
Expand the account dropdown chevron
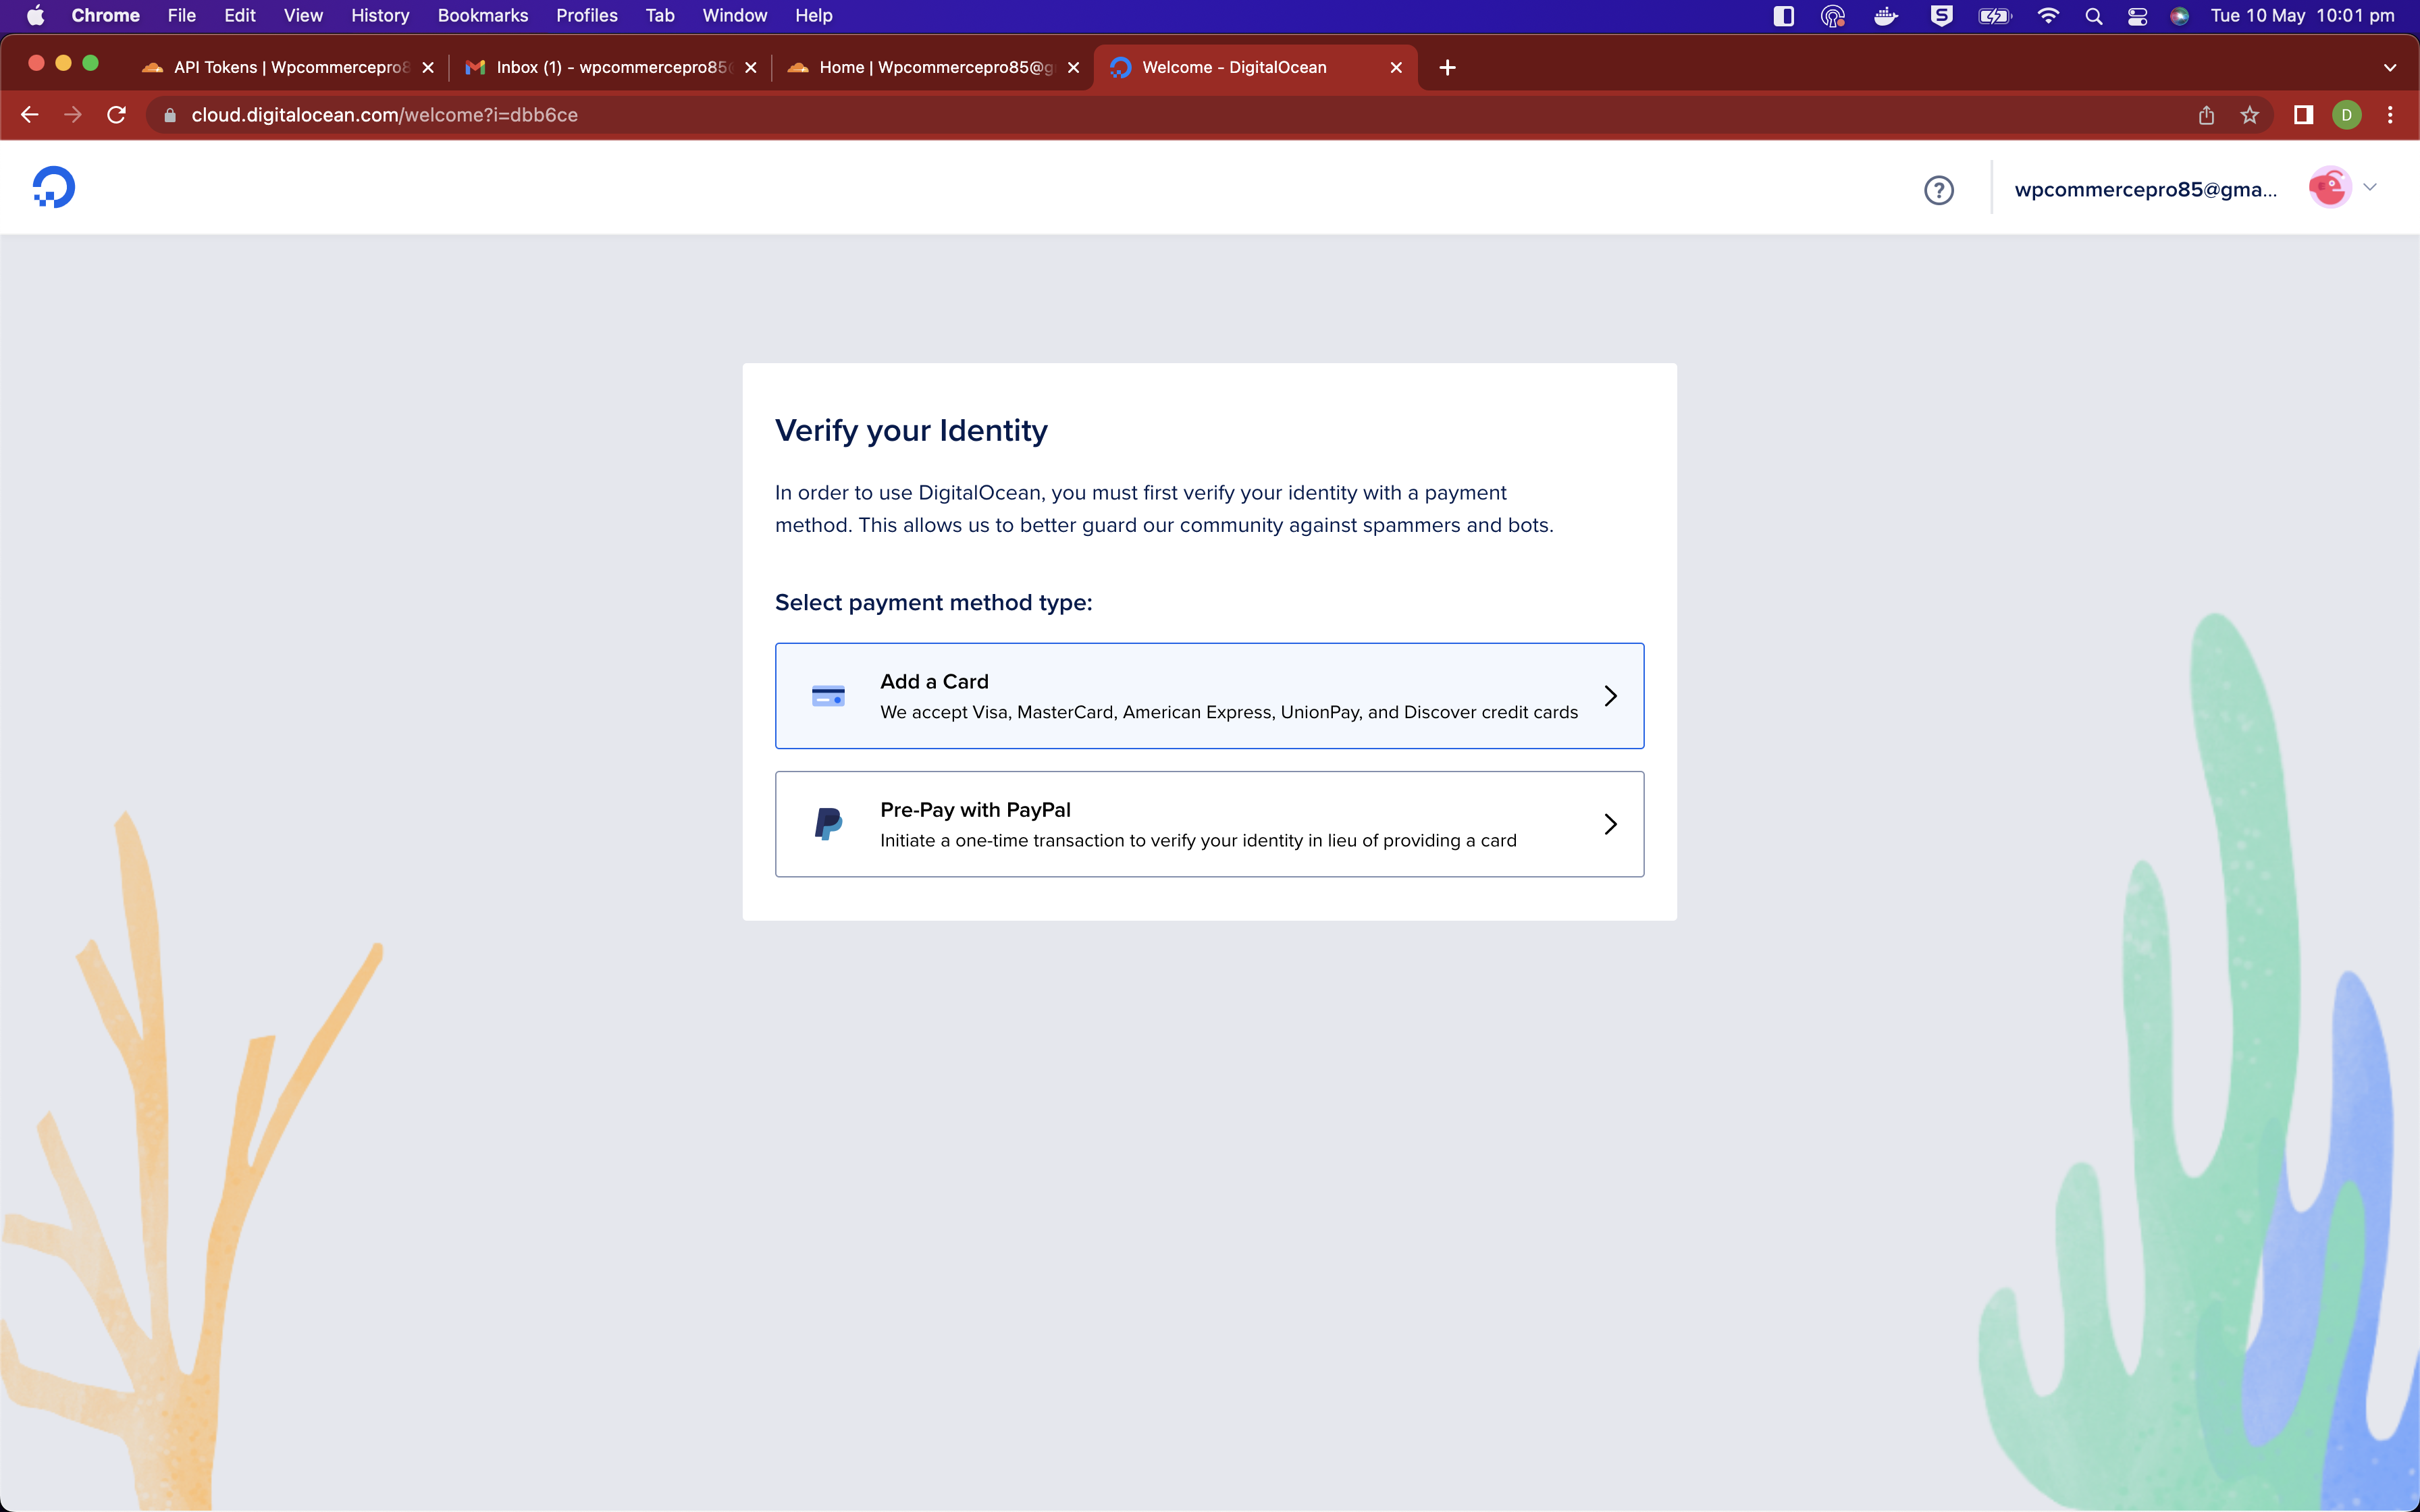pos(2370,188)
